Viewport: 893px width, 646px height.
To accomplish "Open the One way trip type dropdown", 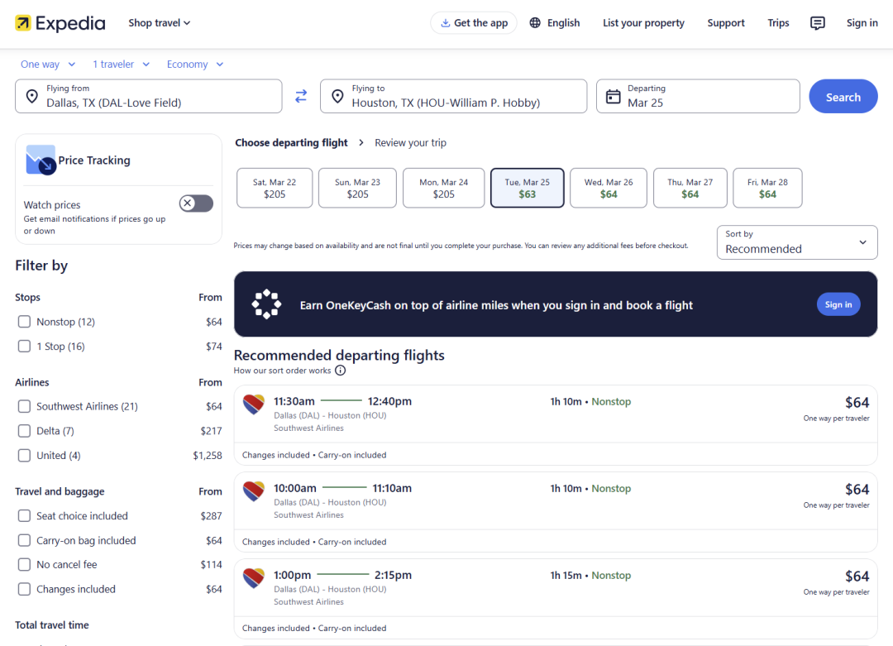I will click(48, 64).
